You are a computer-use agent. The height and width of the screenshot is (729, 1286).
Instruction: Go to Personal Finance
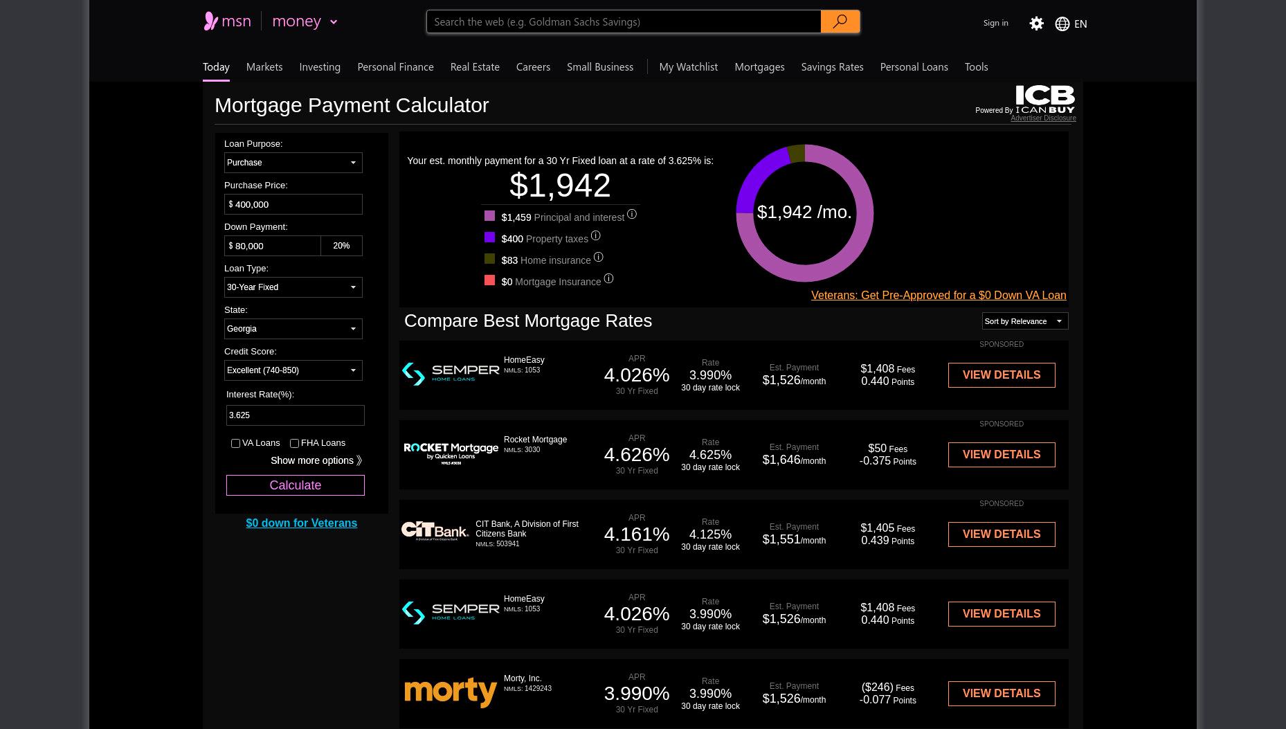395,66
